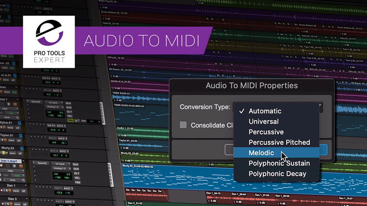Select the Wurly.03 track name

[7, 148]
